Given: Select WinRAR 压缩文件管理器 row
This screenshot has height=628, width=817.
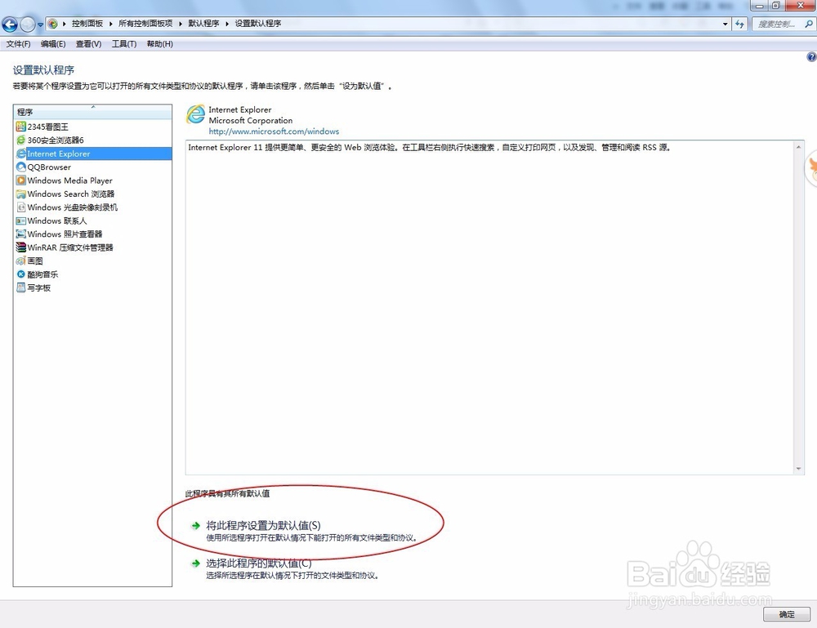Looking at the screenshot, I should 93,247.
